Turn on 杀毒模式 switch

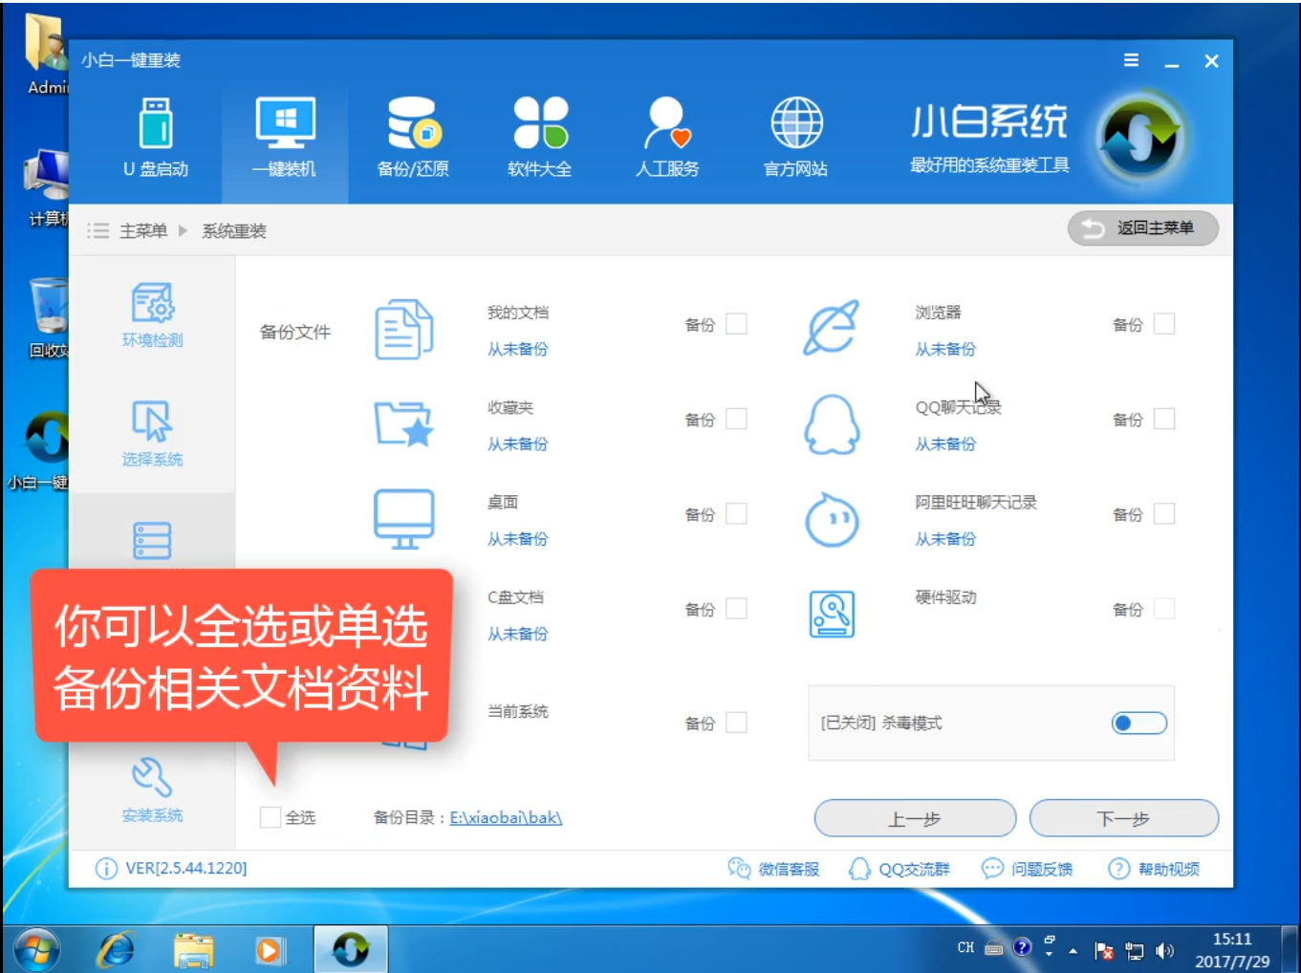point(1138,724)
